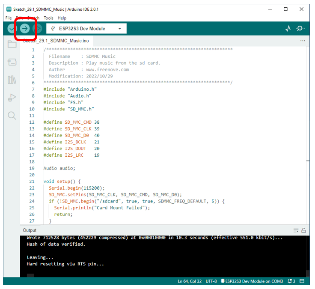Select the Sketch_29.1_SDMMC_Music.ino tab
Viewport: 315px width, 289px height.
coord(56,41)
